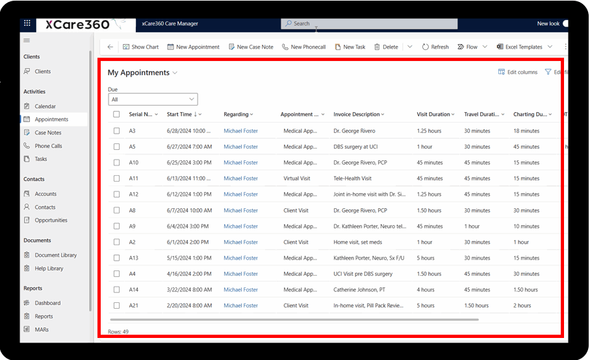The image size is (590, 360).
Task: Click the more commands ellipsis
Action: pyautogui.click(x=565, y=47)
